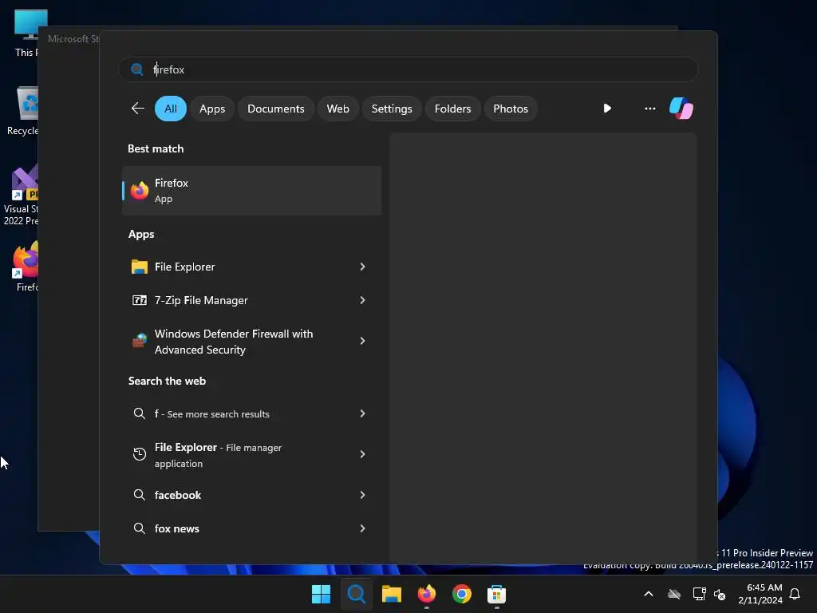Click the Firefox best match result

[x=251, y=191]
